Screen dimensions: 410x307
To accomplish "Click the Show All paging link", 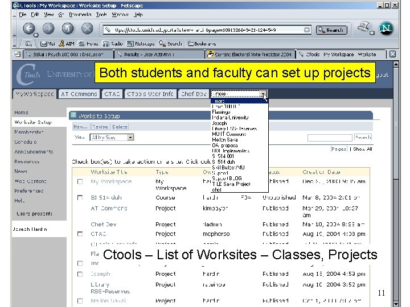I will point(362,149).
